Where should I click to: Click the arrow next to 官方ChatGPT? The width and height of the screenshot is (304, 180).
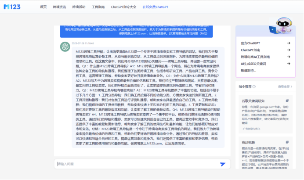tap(288, 43)
